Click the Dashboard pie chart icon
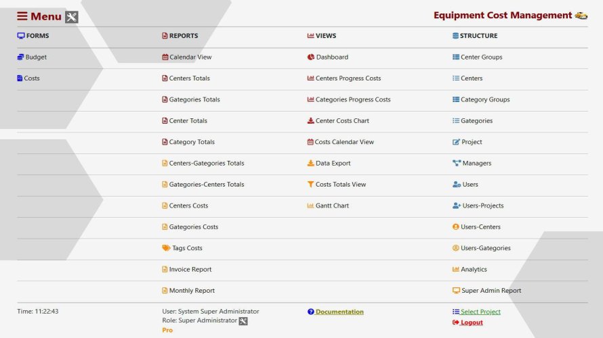The image size is (603, 338). [x=310, y=57]
